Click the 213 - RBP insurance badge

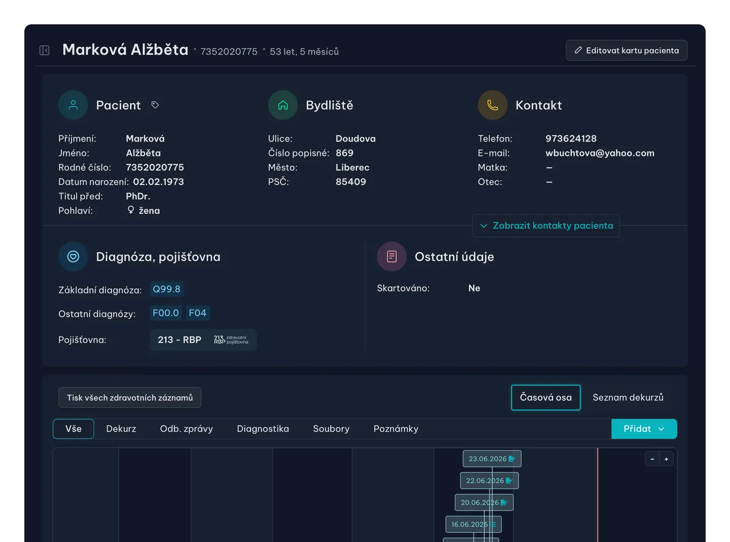203,339
